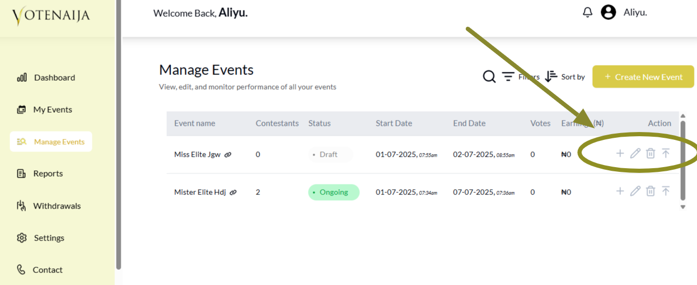Click the upload arrow icon for Miss Elite Jgw

(666, 154)
